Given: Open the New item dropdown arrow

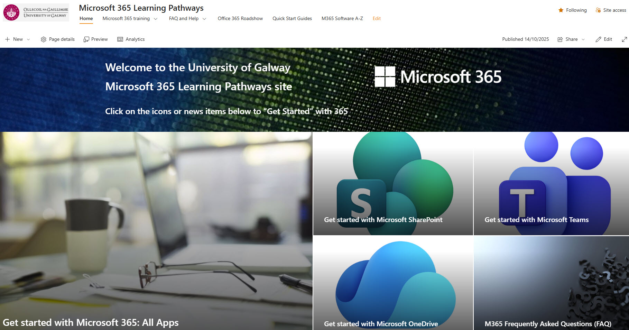Looking at the screenshot, I should point(28,39).
